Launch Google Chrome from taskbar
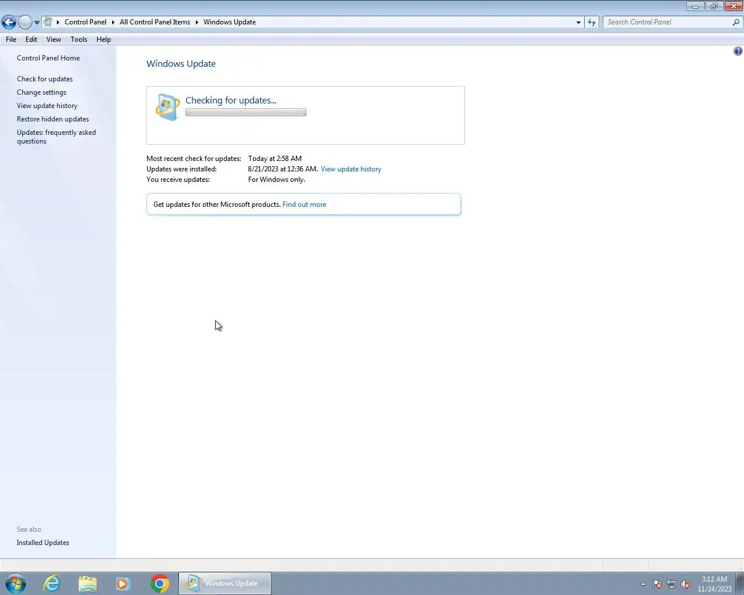This screenshot has height=595, width=744. pos(160,583)
